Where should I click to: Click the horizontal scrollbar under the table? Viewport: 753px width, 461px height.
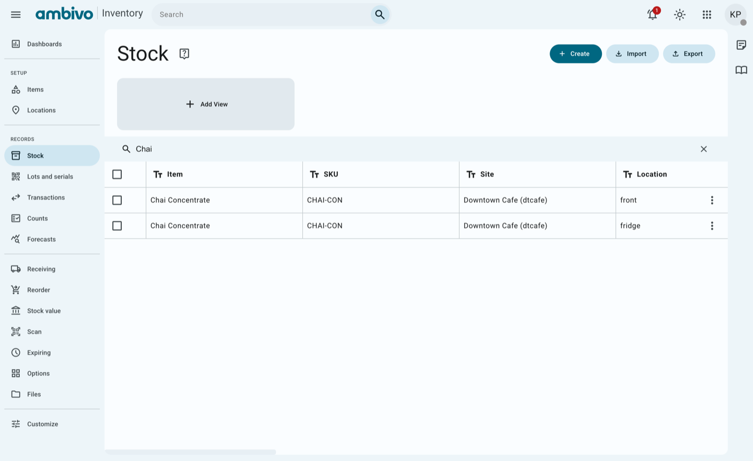click(x=190, y=452)
